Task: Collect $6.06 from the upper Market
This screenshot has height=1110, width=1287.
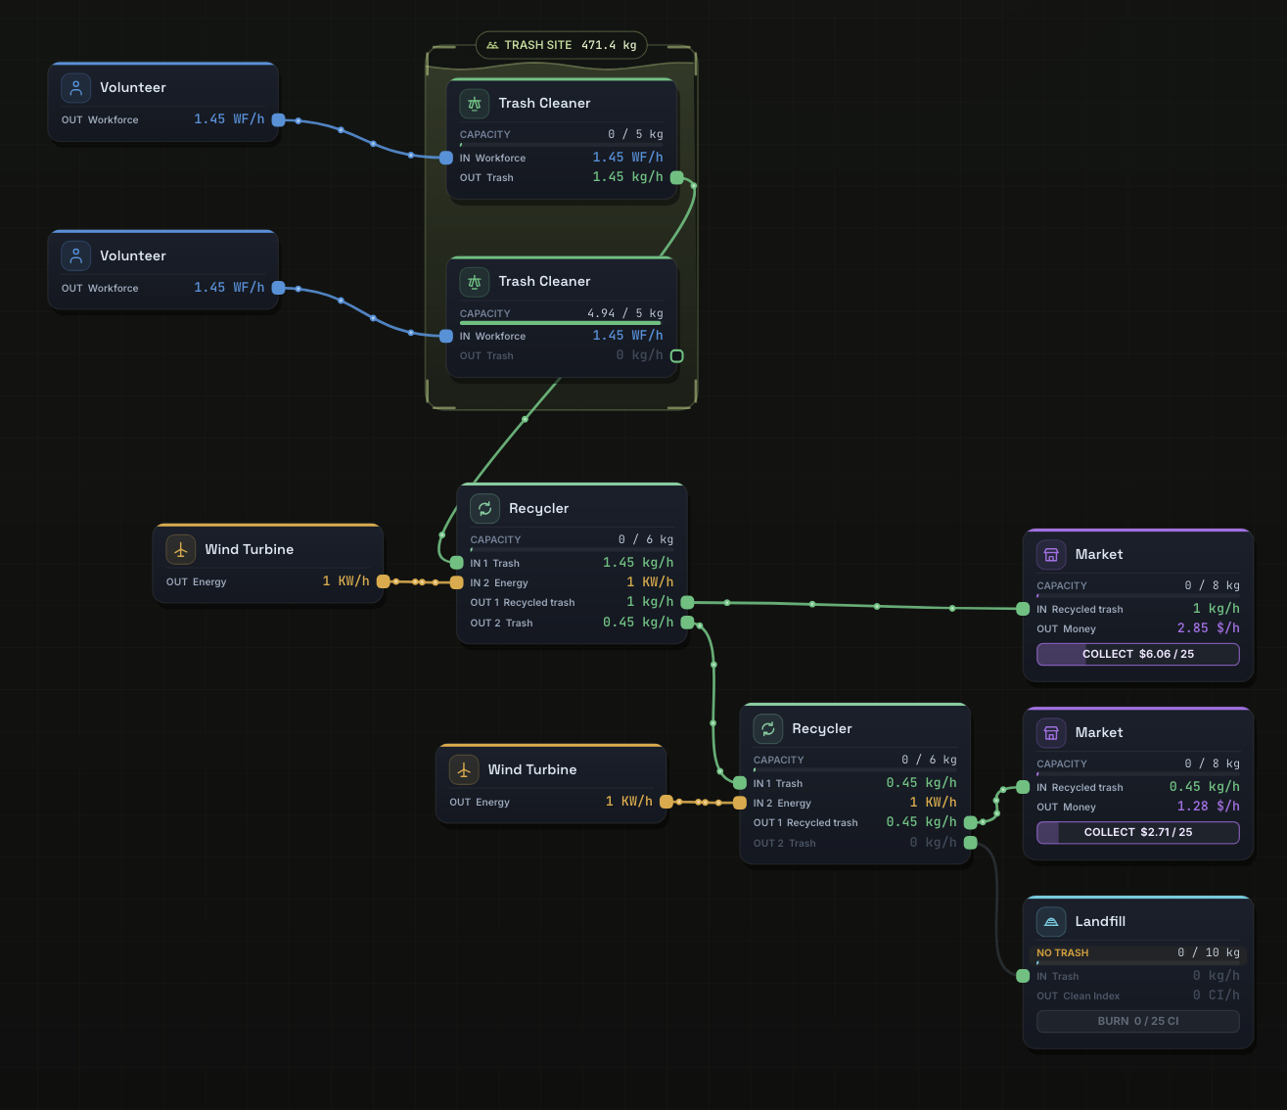Action: (x=1138, y=654)
